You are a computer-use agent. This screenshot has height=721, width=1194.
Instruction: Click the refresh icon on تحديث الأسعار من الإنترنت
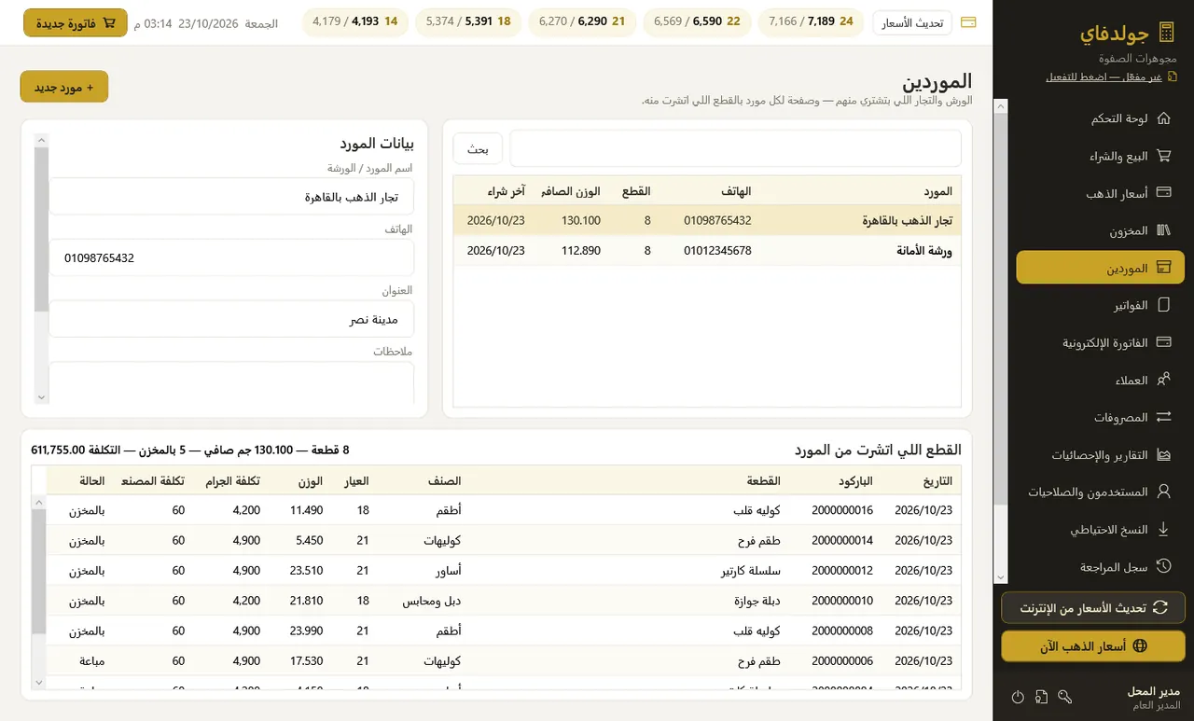tap(1160, 607)
